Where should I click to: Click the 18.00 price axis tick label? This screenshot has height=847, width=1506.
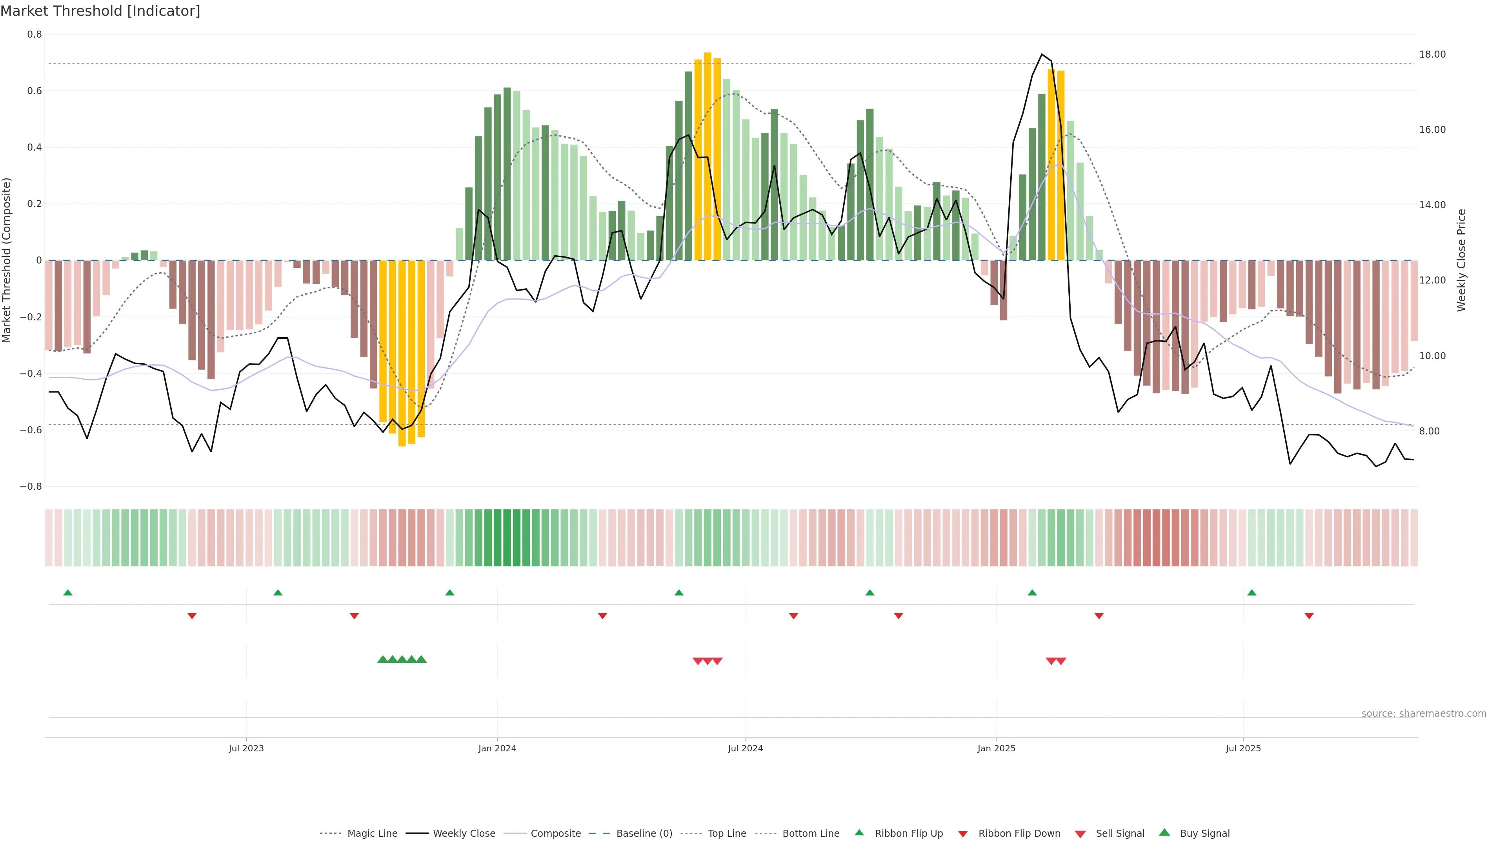click(1432, 55)
